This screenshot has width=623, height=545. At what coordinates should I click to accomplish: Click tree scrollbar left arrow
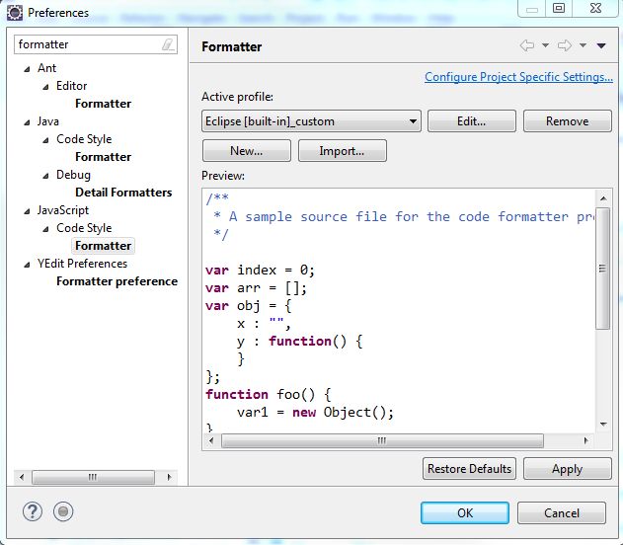22,477
